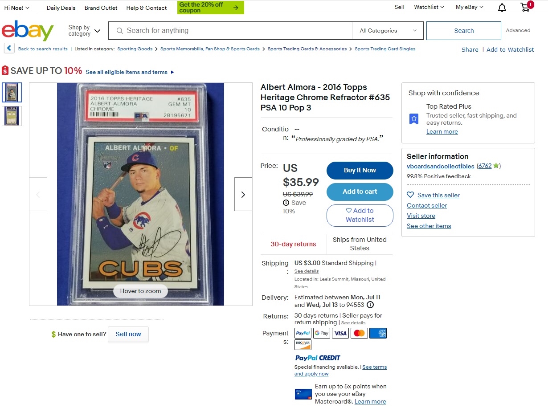Click the Search for anything field
The image size is (548, 412).
230,31
